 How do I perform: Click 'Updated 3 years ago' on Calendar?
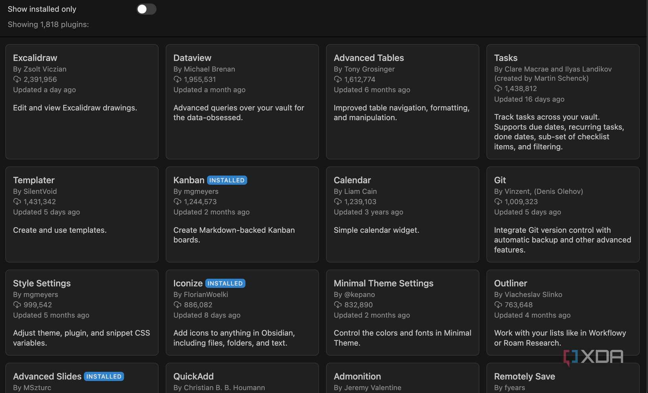click(x=368, y=212)
